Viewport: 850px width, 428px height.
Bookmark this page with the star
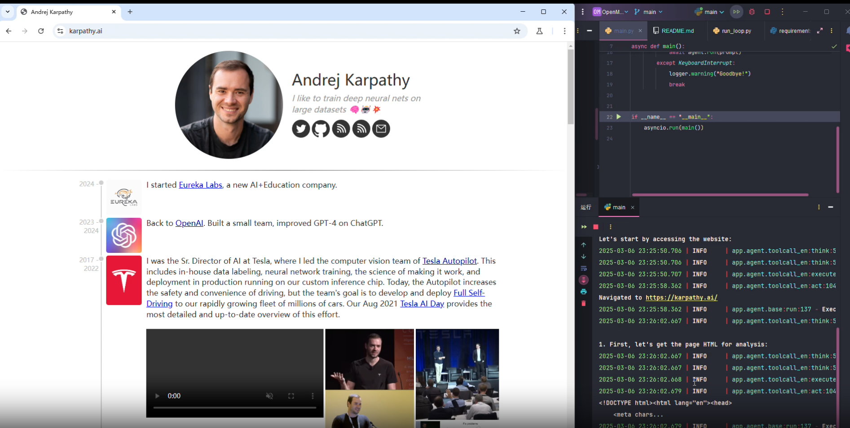[x=517, y=31]
